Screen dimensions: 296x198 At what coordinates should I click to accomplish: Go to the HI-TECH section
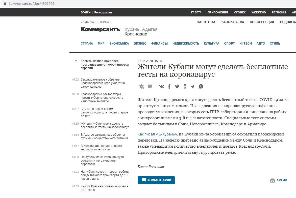pyautogui.click(x=245, y=44)
